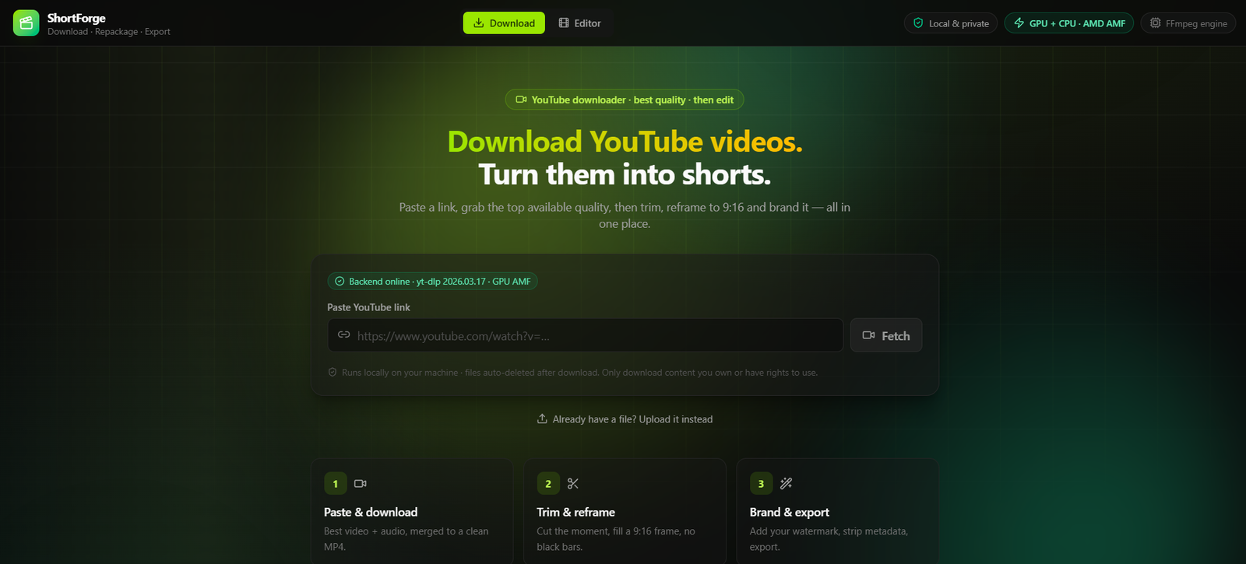Image resolution: width=1246 pixels, height=564 pixels.
Task: Click the upload arrow icon before Already have a file
Action: (x=542, y=419)
